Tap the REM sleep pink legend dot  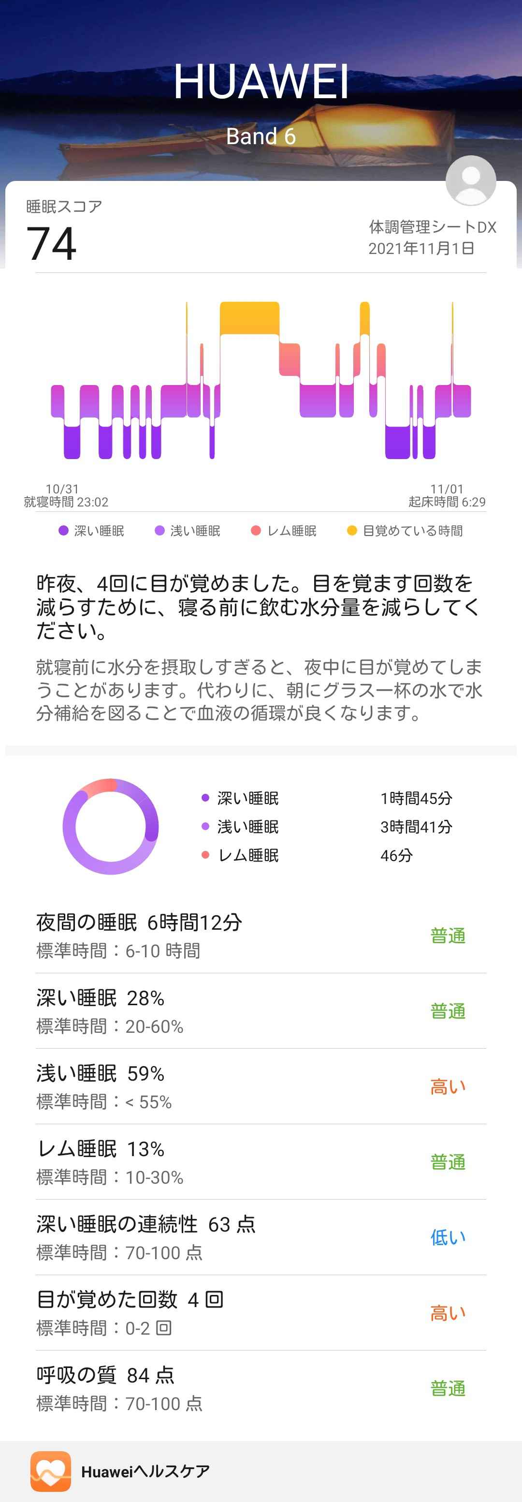coord(256,531)
